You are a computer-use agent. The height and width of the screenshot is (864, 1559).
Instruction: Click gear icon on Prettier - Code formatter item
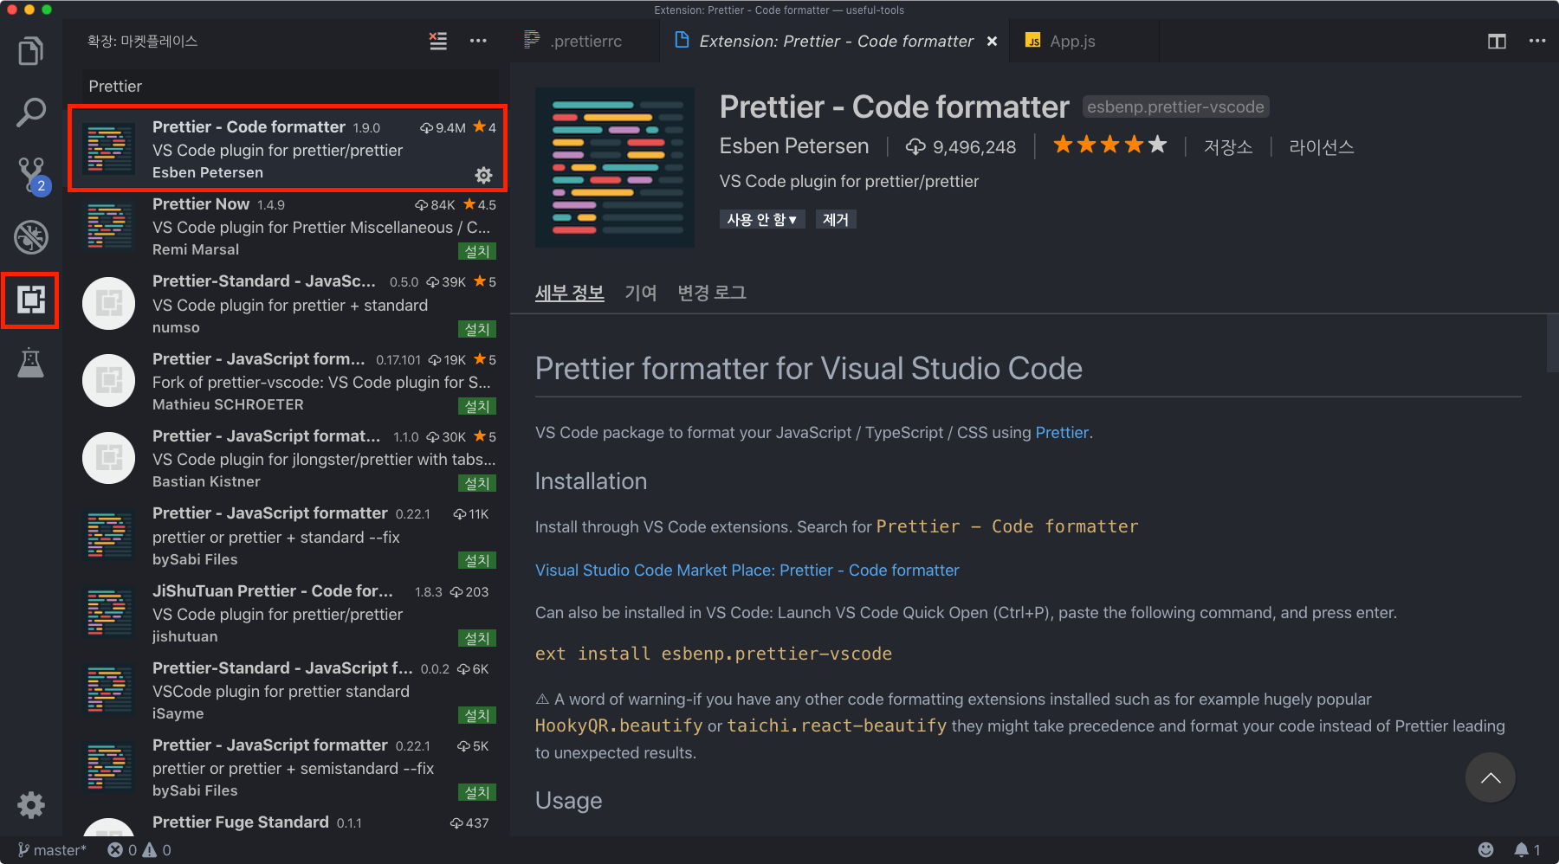pyautogui.click(x=483, y=175)
